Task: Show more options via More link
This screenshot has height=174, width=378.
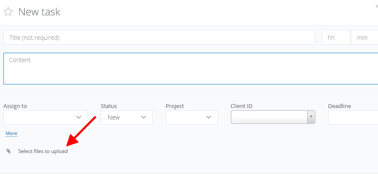Action: [x=12, y=134]
